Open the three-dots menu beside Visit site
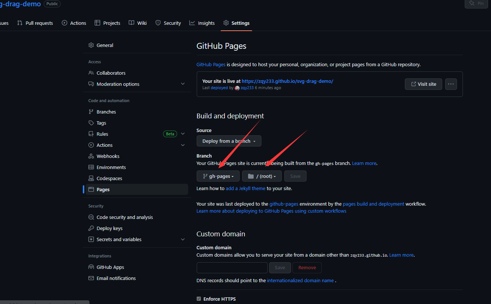Image resolution: width=491 pixels, height=304 pixels. 451,84
